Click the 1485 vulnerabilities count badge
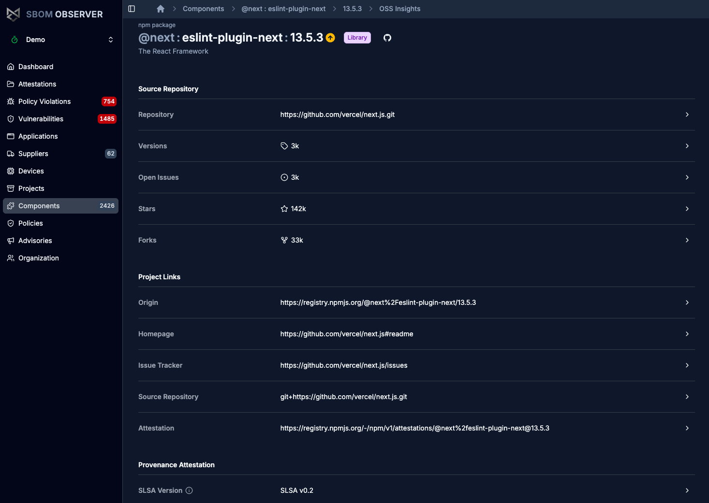 (107, 119)
